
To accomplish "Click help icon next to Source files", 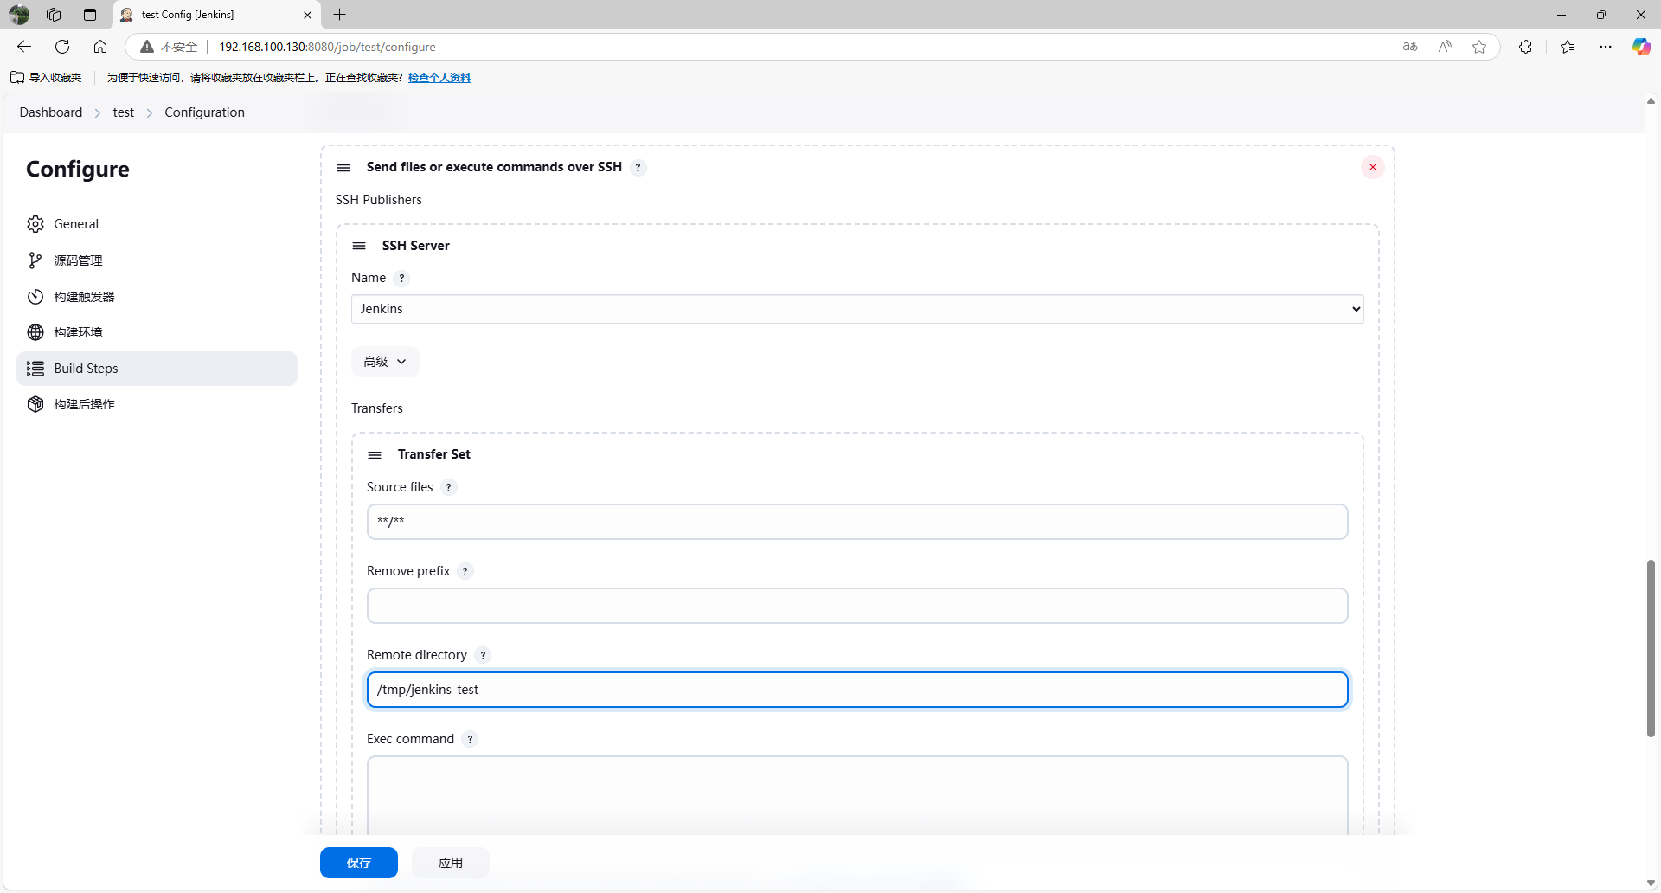I will 448,487.
